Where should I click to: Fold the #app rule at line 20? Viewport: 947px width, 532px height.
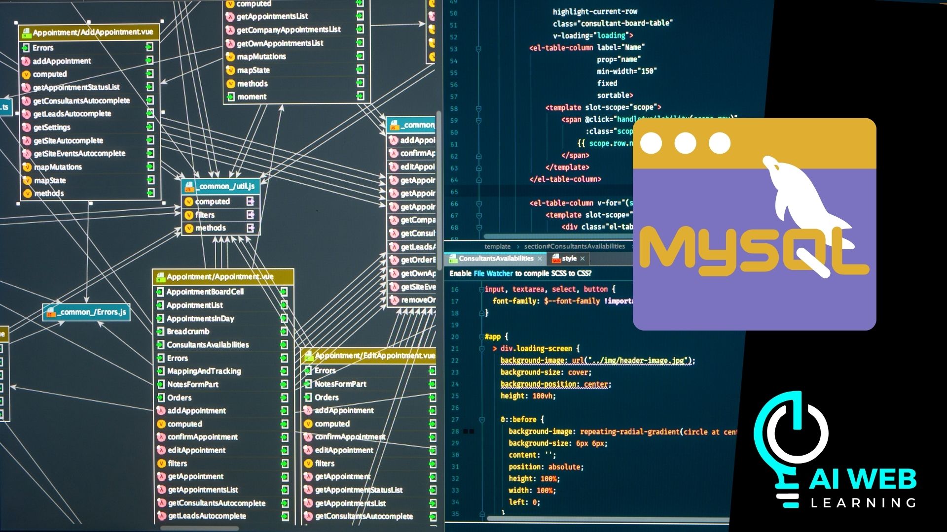point(482,337)
